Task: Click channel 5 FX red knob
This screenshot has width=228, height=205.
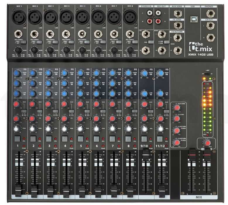Action: pyautogui.click(x=80, y=119)
